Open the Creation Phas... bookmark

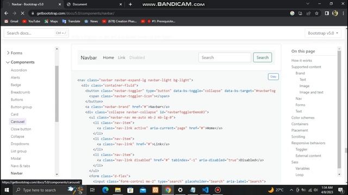point(120,21)
